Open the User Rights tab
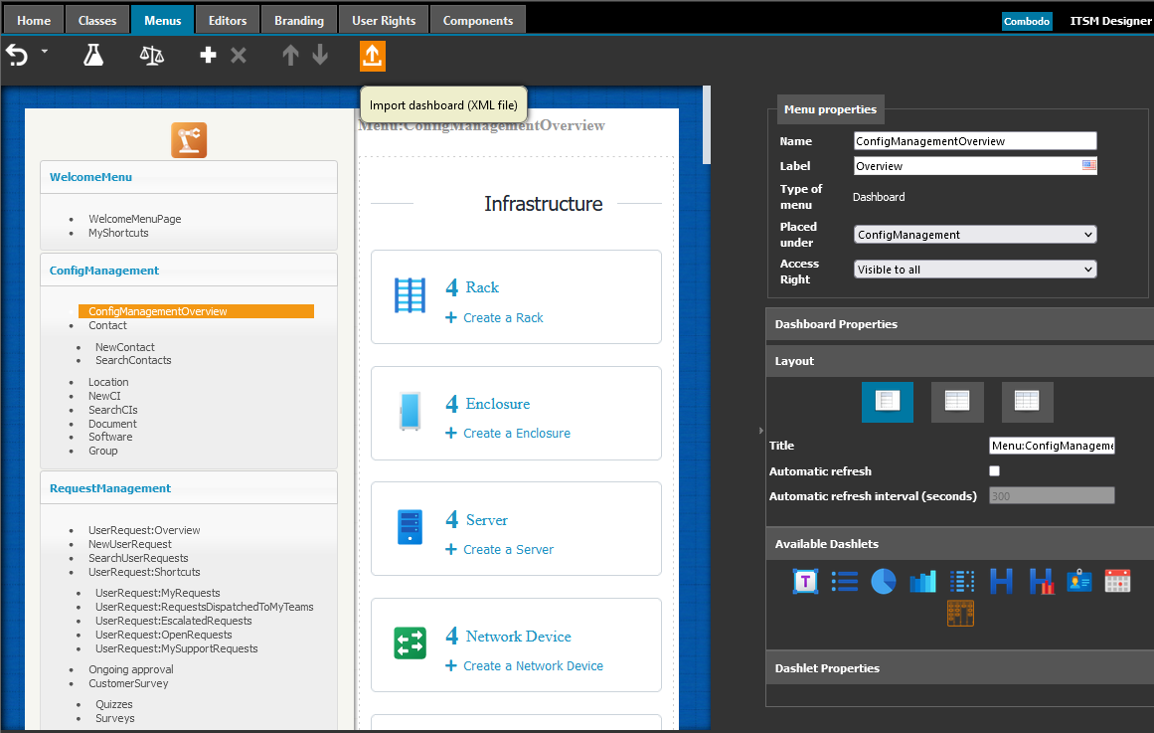Screen dimensions: 1154x733 (x=384, y=20)
